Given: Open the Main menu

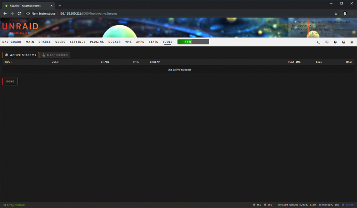Looking at the screenshot, I should 30,42.
